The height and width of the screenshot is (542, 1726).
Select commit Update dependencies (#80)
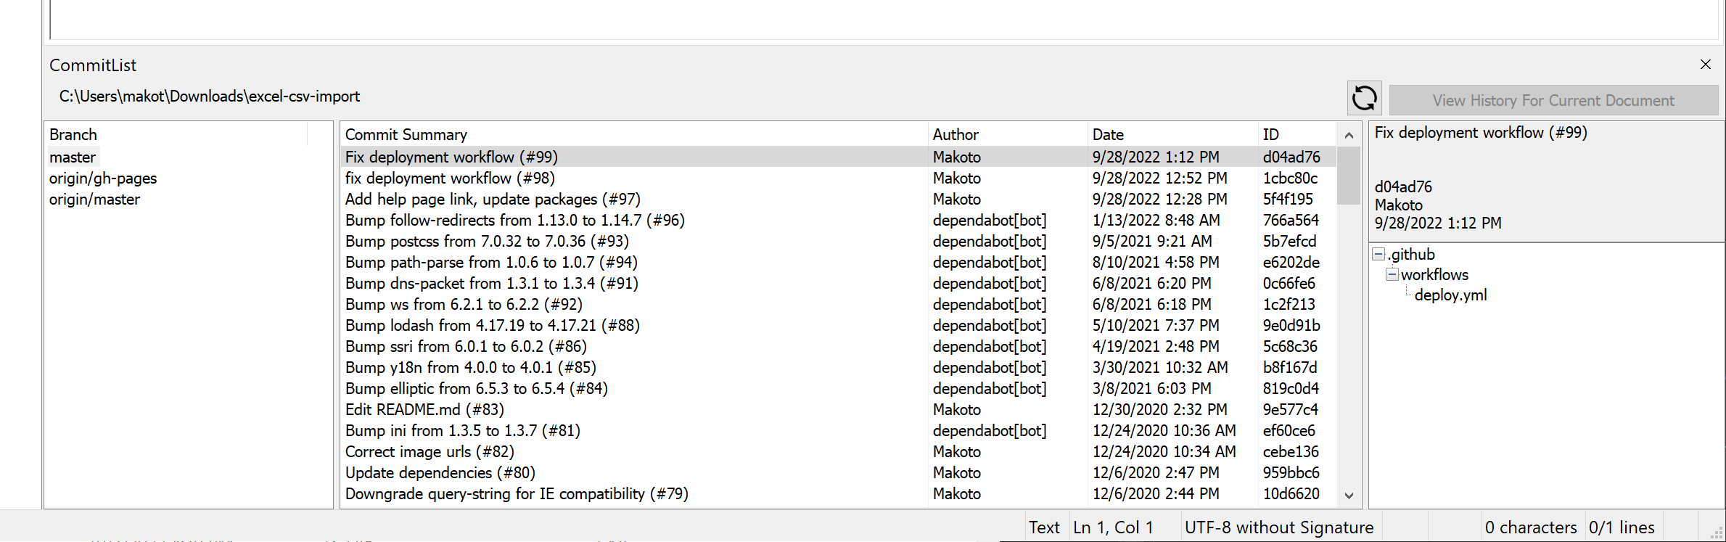tap(838, 472)
